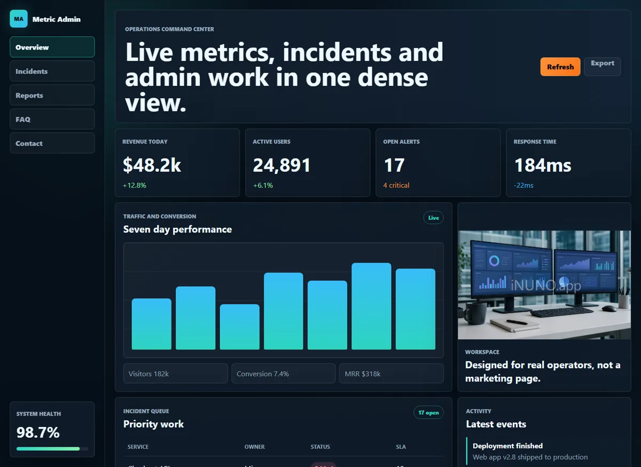Viewport: 641px width, 467px height.
Task: Click the '17 open' incident badge
Action: pyautogui.click(x=428, y=413)
